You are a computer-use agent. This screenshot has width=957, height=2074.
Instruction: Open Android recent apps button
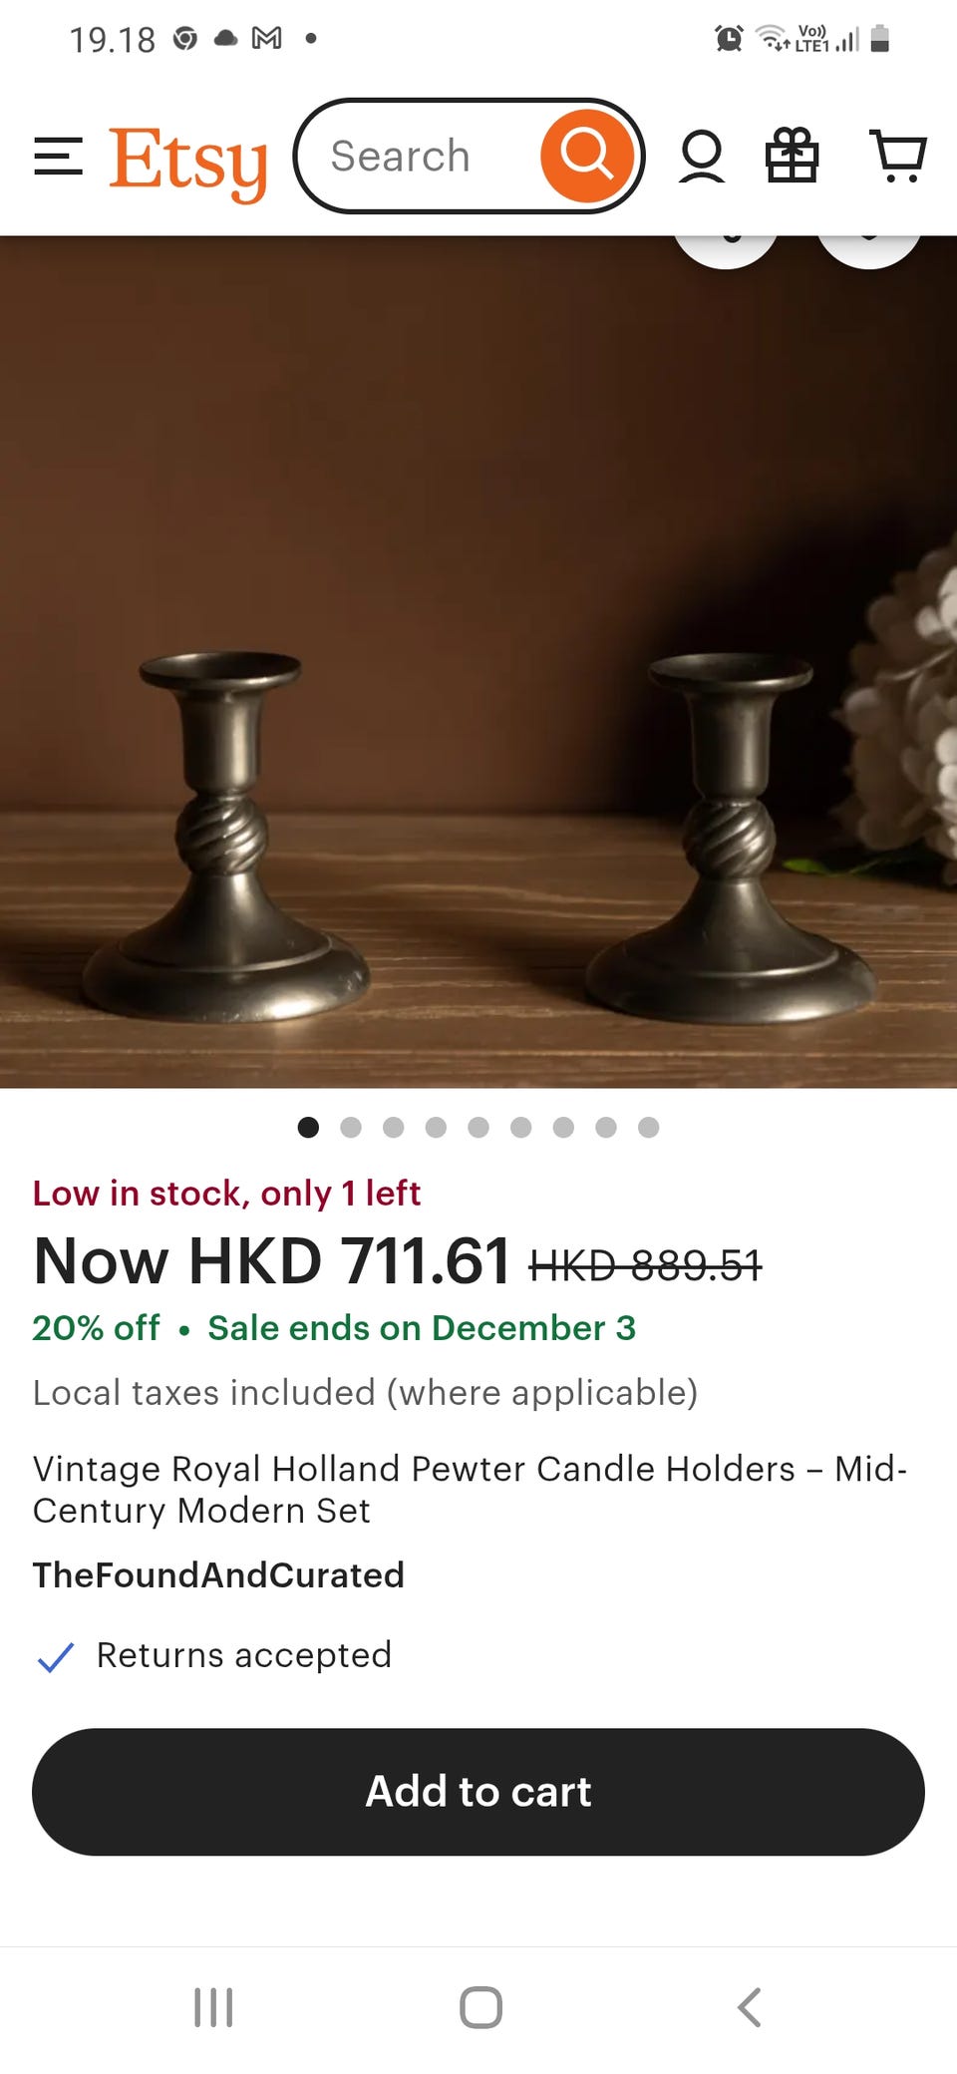tap(213, 2007)
